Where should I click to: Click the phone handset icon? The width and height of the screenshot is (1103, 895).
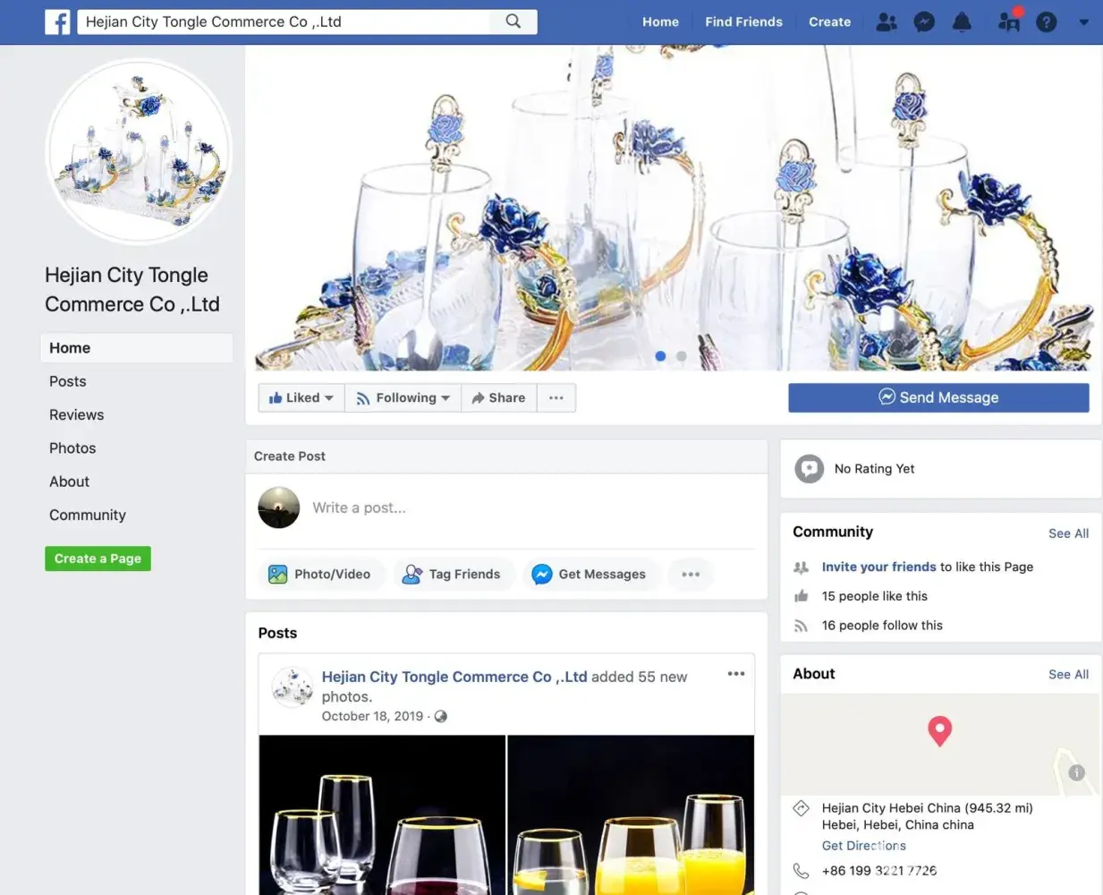pyautogui.click(x=801, y=871)
